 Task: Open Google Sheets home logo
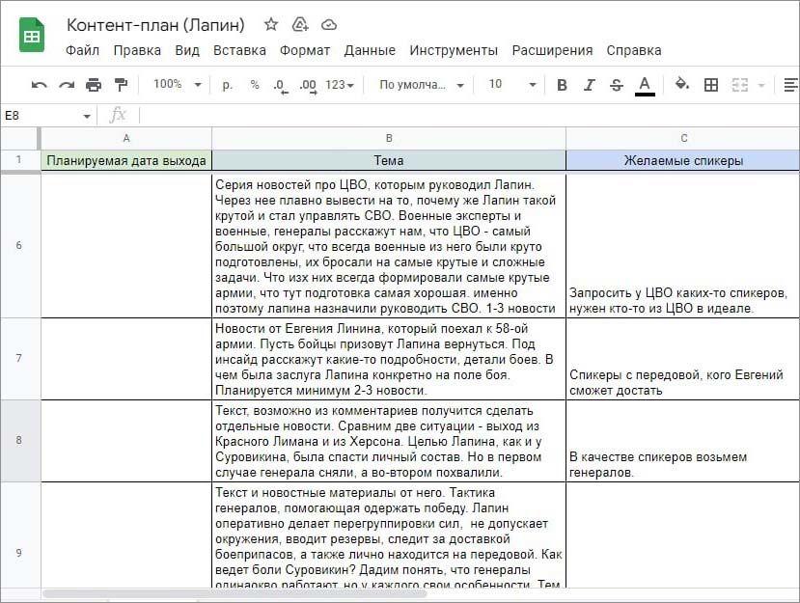click(x=33, y=37)
